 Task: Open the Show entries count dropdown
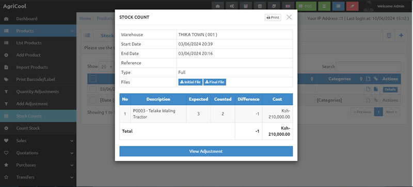pos(107,67)
